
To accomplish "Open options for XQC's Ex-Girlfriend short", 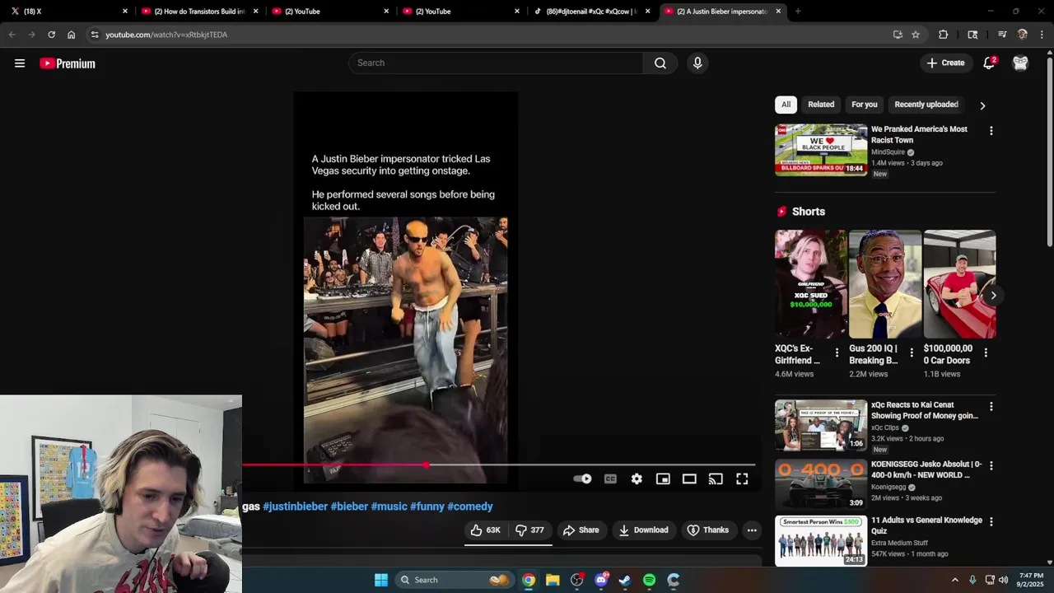I will click(837, 353).
